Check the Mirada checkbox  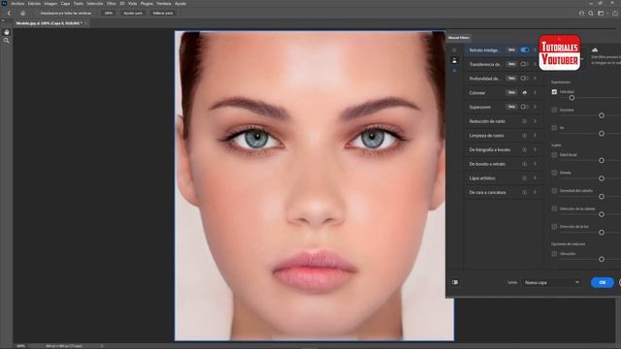coord(554,173)
